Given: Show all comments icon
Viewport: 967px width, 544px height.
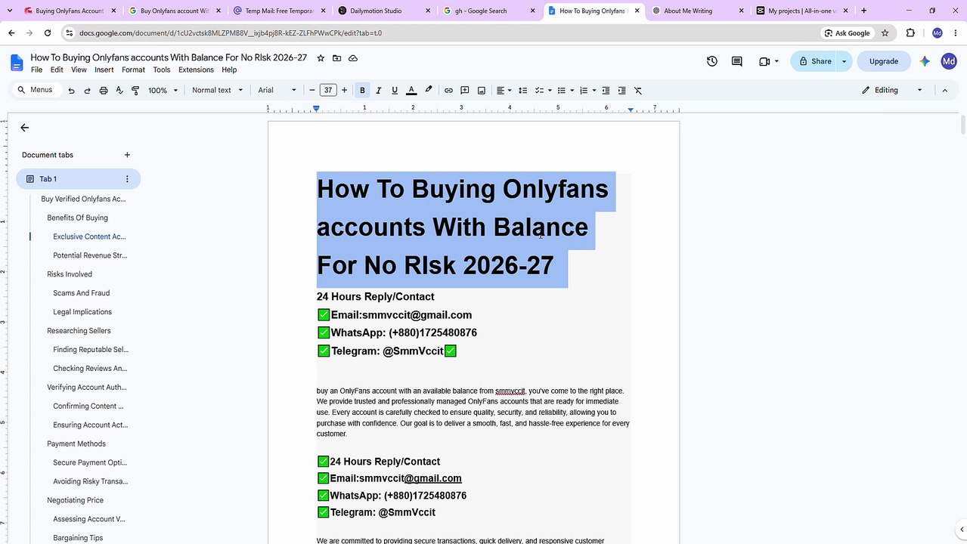Looking at the screenshot, I should pyautogui.click(x=736, y=61).
